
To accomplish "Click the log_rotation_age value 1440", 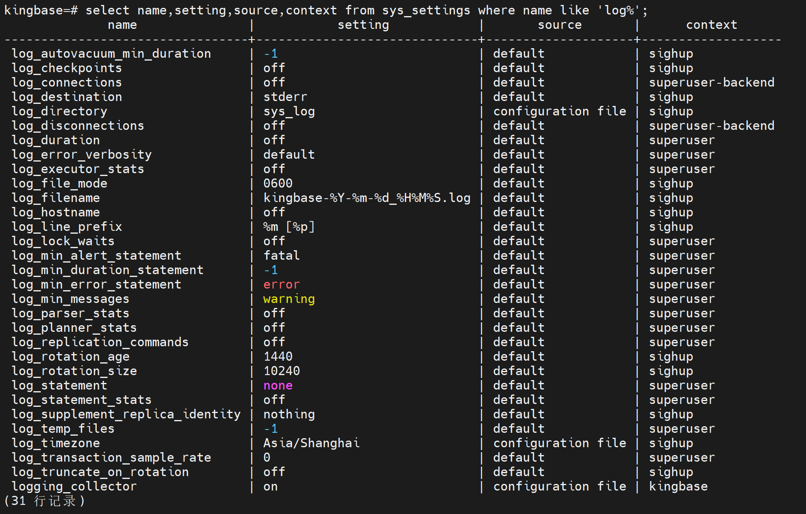I will coord(278,357).
